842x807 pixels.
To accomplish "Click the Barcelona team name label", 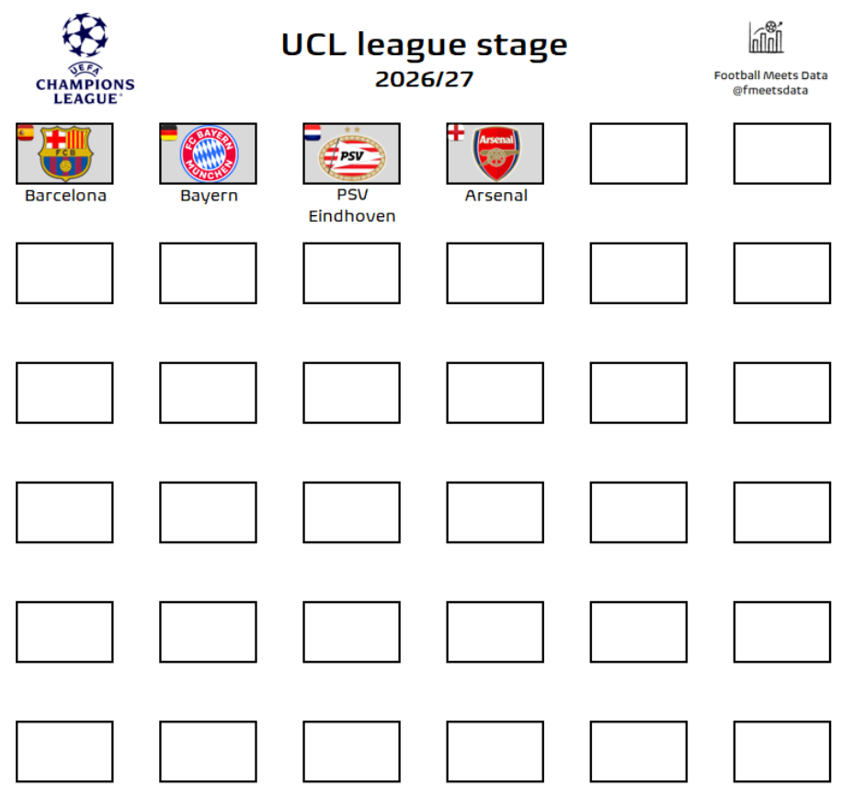I will click(x=65, y=196).
